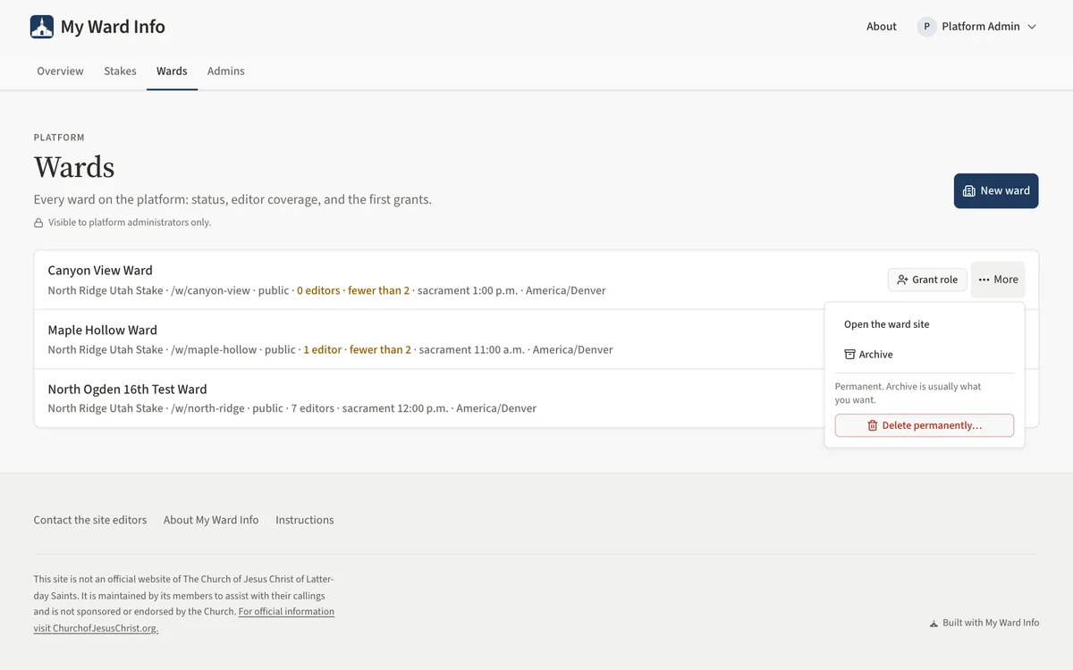This screenshot has width=1073, height=670.
Task: Click the '1 editor · fewer than 2' warning
Action: click(x=358, y=349)
